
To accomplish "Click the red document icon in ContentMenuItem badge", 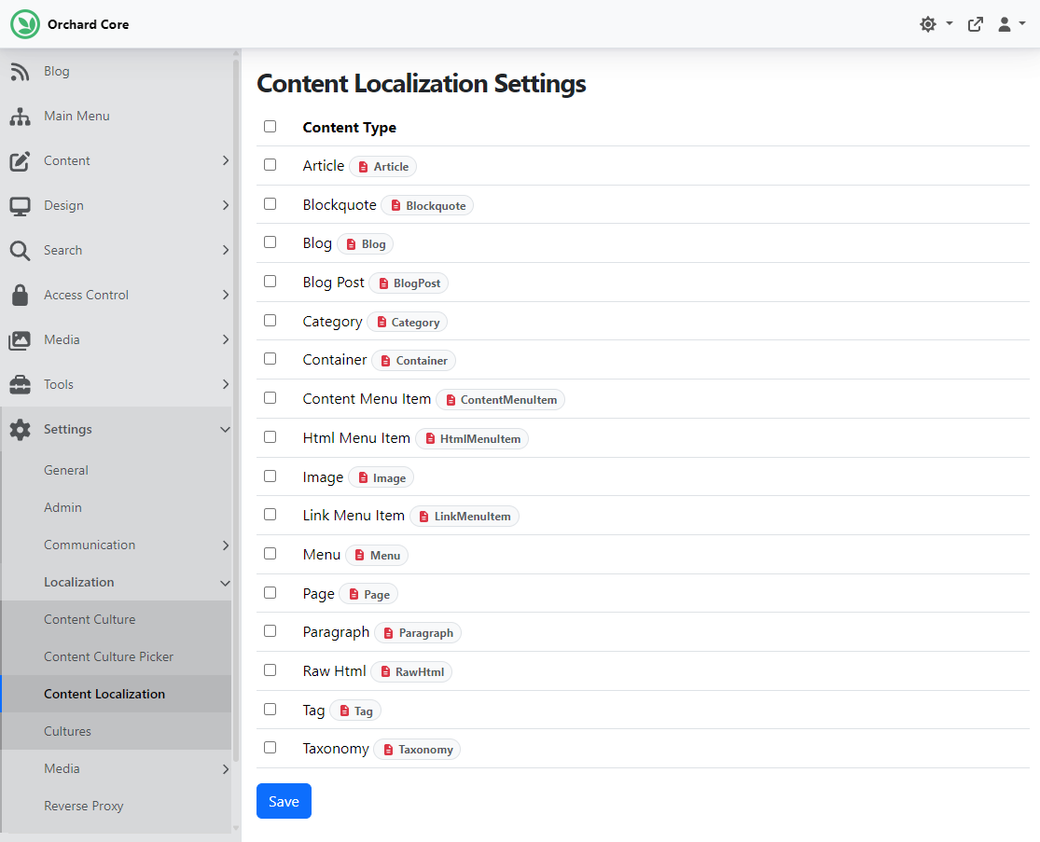I will (451, 400).
